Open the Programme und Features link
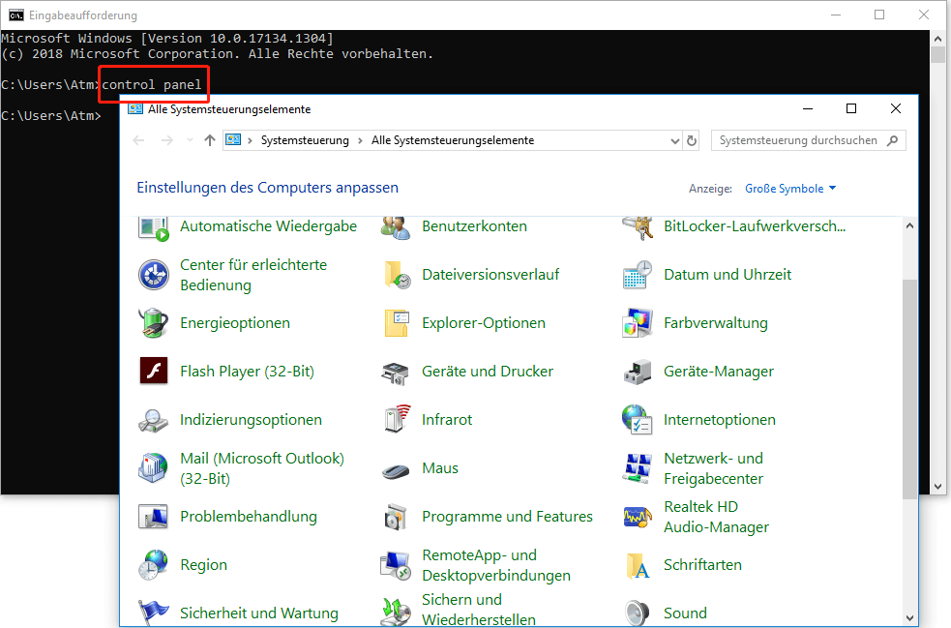The image size is (951, 628). click(507, 517)
